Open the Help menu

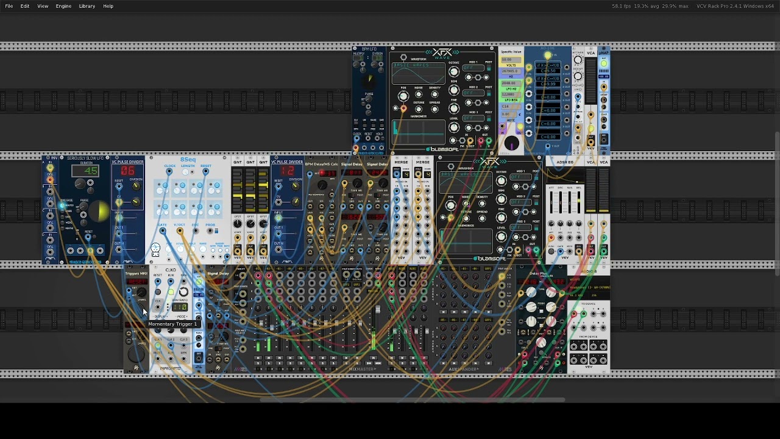click(x=108, y=6)
